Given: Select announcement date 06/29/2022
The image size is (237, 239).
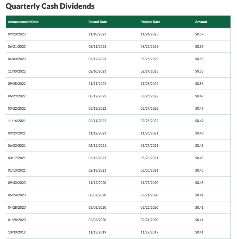Looking at the screenshot, I should point(17,96).
